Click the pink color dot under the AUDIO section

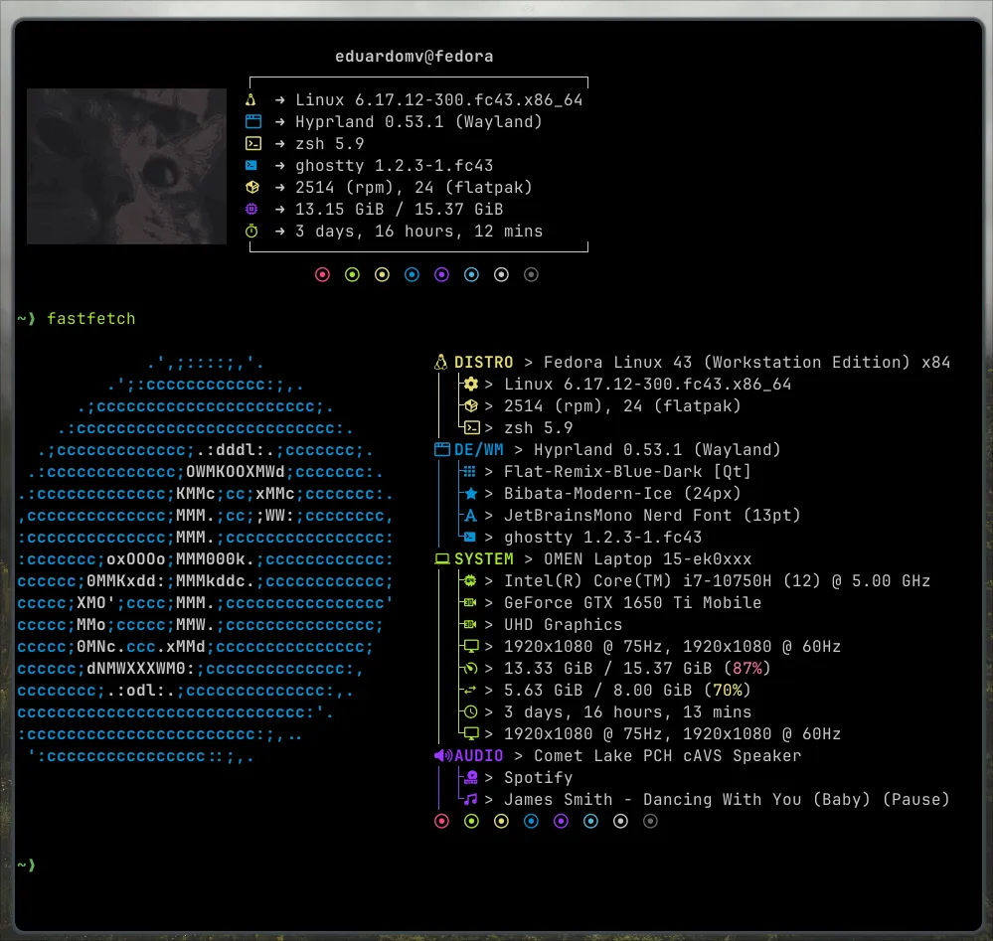(442, 822)
